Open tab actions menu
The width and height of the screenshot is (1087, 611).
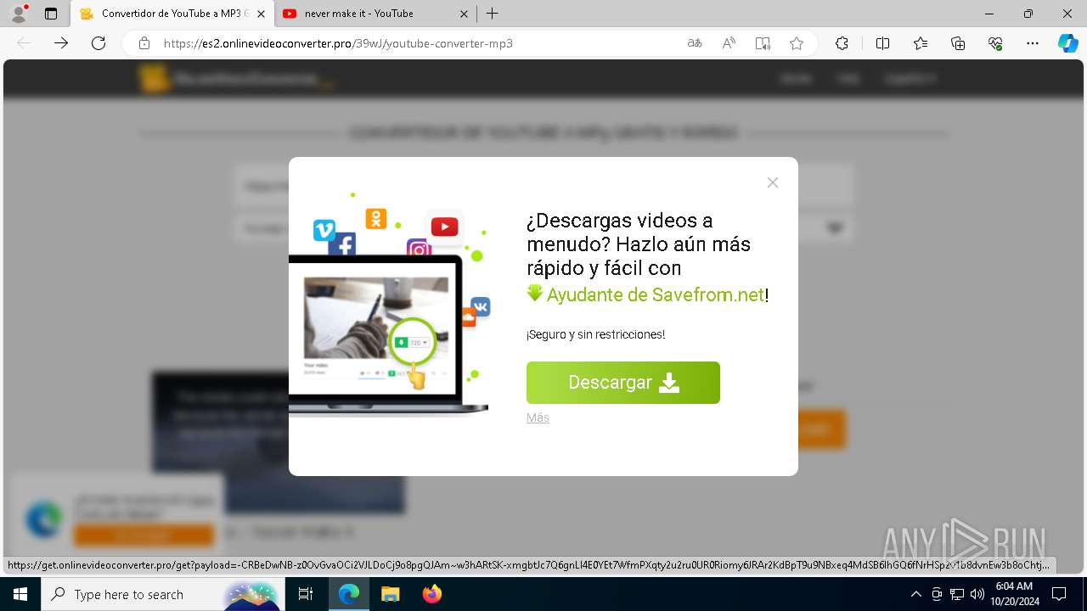(51, 14)
